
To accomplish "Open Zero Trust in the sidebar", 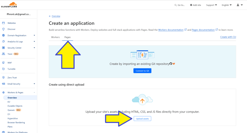I will pyautogui.click(x=12, y=78).
